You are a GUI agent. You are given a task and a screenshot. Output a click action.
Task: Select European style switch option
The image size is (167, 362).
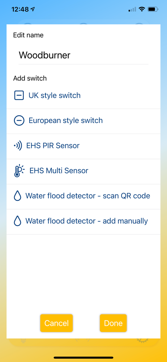pos(83,121)
